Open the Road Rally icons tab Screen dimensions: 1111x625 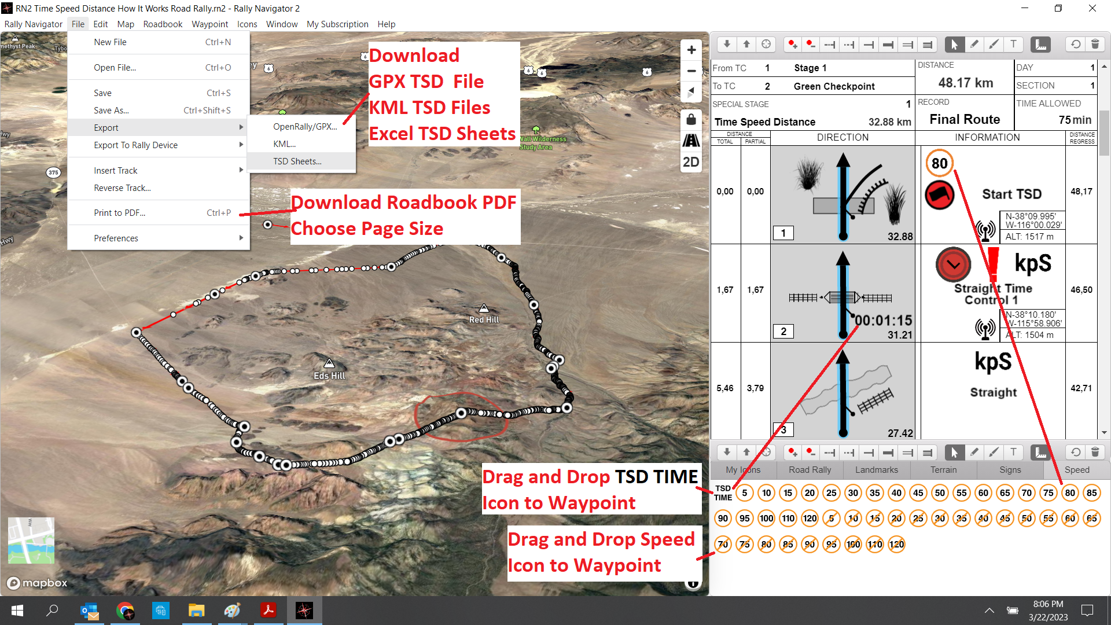click(810, 470)
